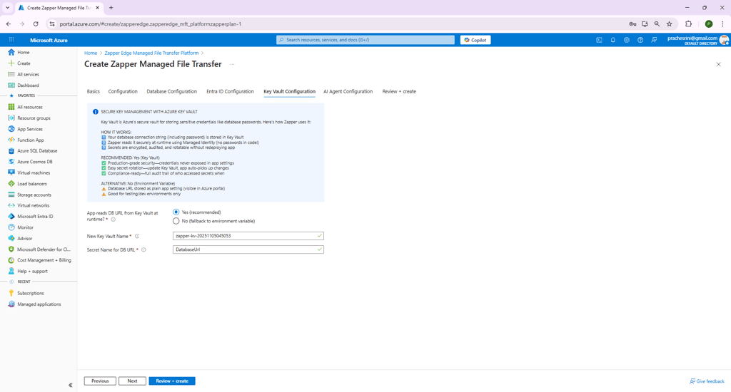Open Cloud Shell from the top bar
This screenshot has width=731, height=392.
tap(599, 40)
